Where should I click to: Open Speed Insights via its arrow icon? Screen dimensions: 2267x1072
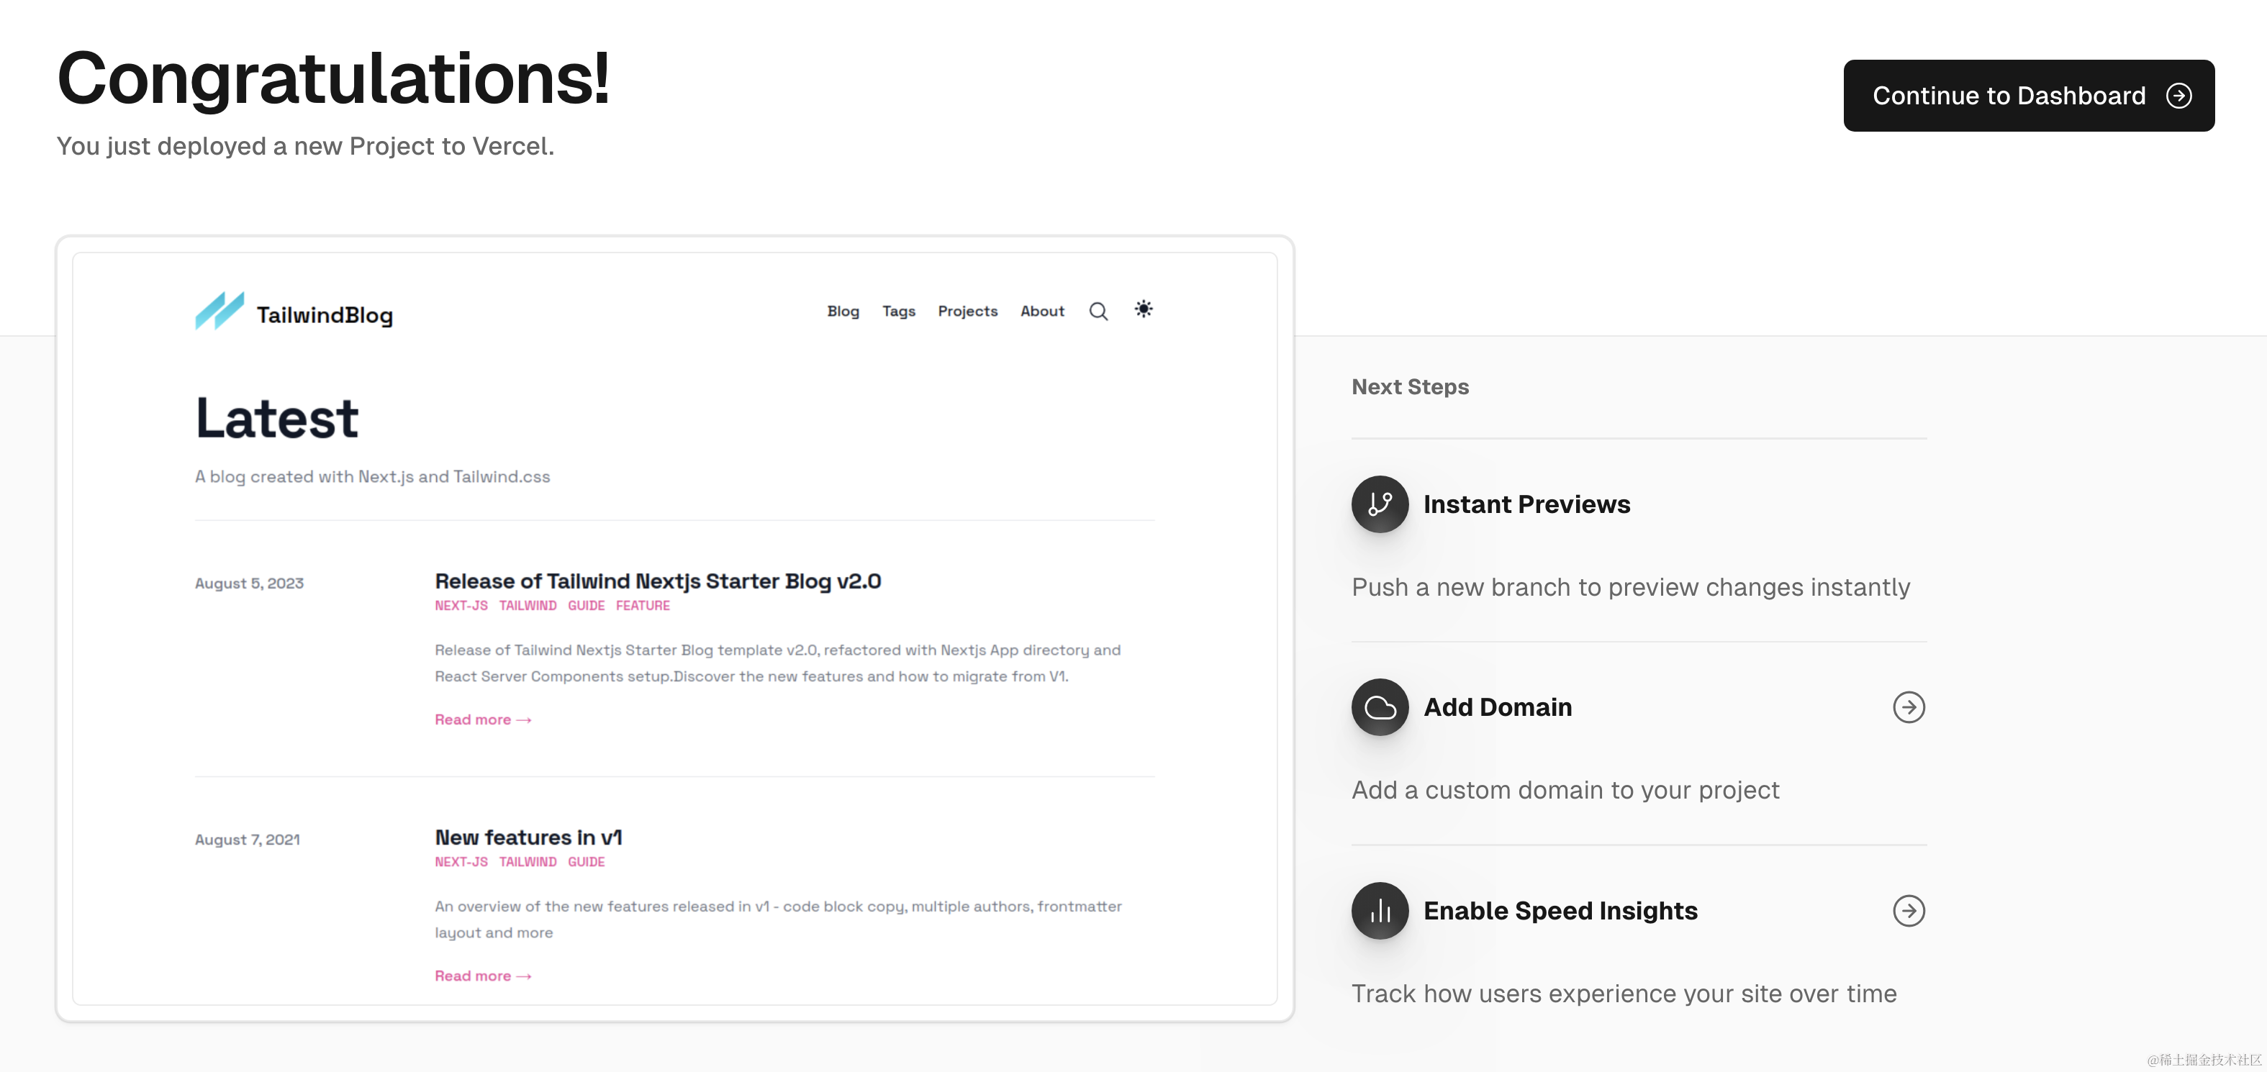(x=1908, y=911)
